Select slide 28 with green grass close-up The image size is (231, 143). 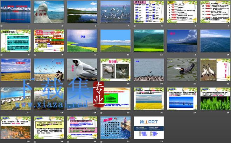click(x=215, y=99)
